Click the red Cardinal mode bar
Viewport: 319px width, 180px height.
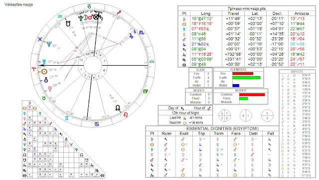[252, 94]
